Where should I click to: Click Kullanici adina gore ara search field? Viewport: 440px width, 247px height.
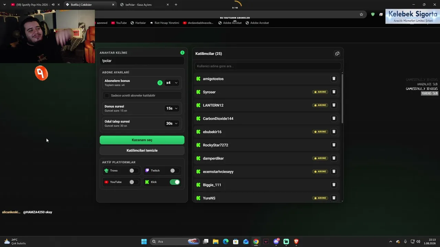click(268, 66)
